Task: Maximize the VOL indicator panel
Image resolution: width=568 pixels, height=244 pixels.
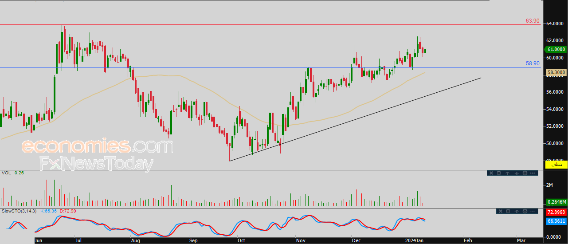Action: [x=499, y=173]
